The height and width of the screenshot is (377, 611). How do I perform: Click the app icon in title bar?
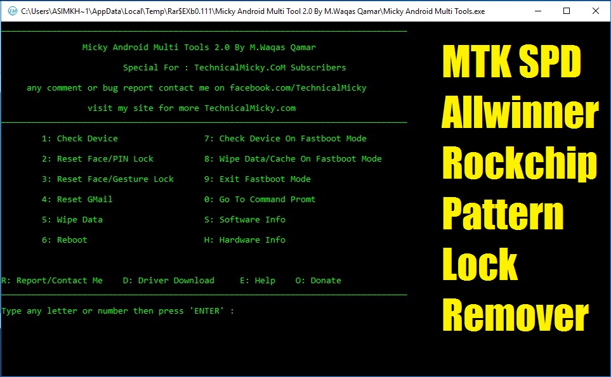(x=13, y=11)
